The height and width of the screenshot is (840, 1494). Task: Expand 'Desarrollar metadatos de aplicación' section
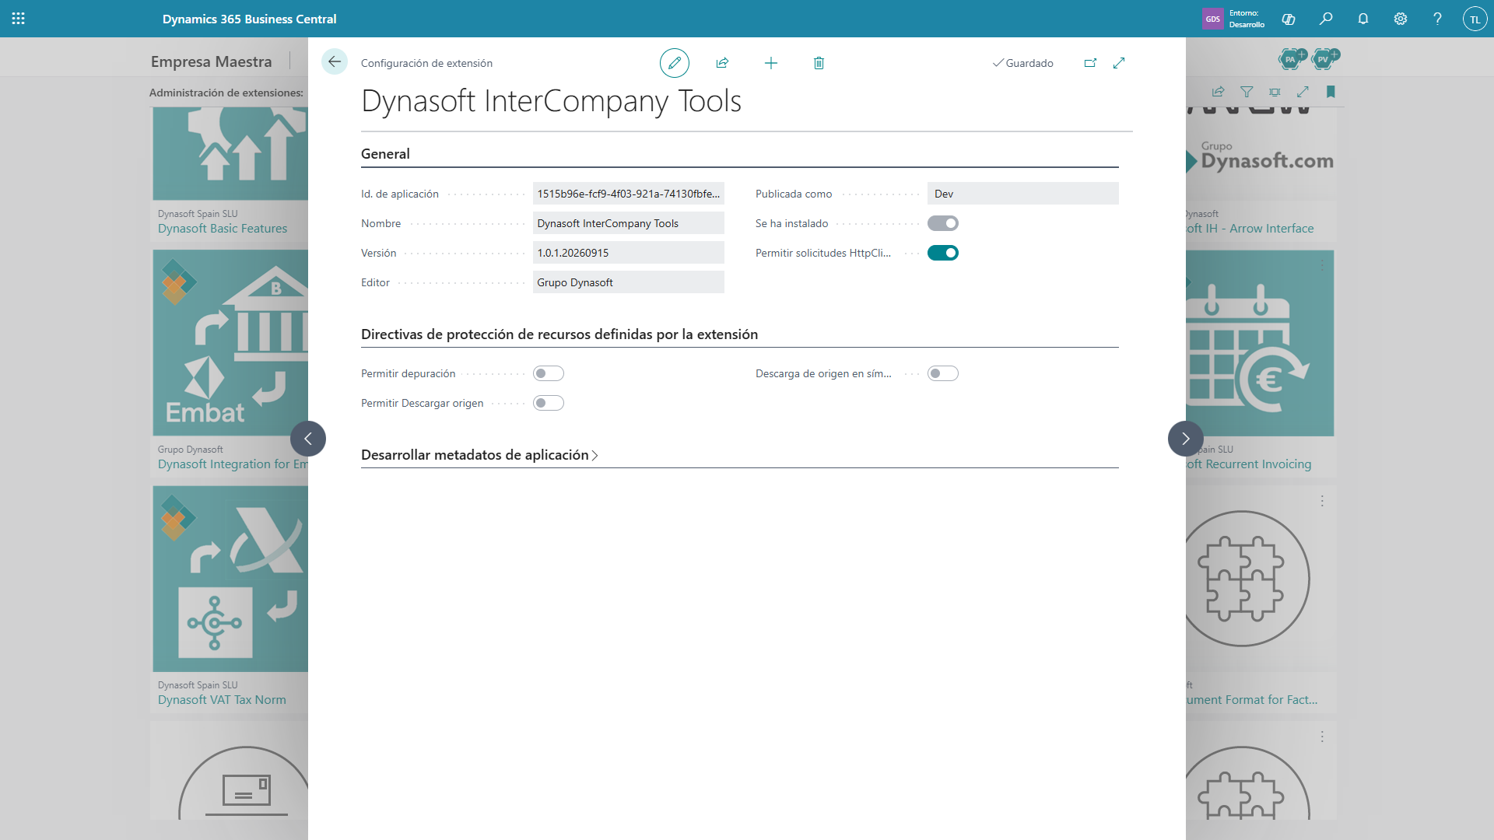(x=479, y=455)
